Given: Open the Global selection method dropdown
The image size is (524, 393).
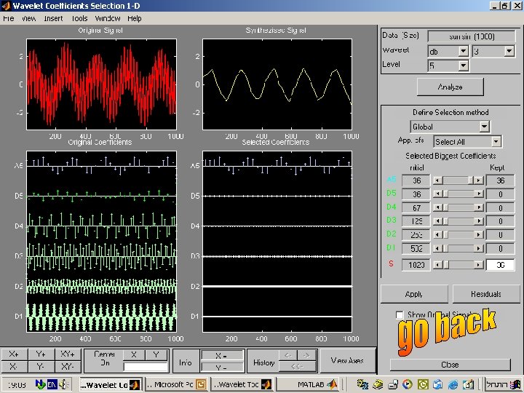Looking at the screenshot, I should [450, 127].
